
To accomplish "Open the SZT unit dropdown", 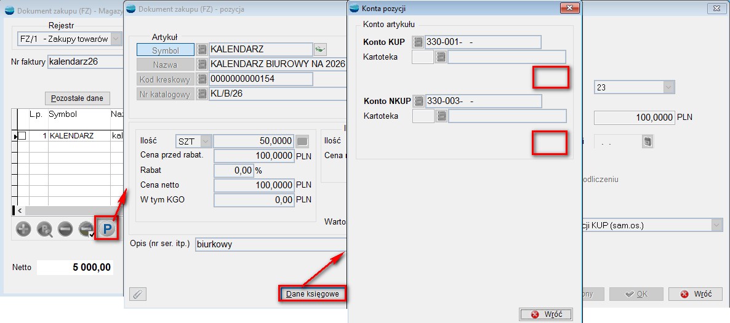I will [206, 142].
